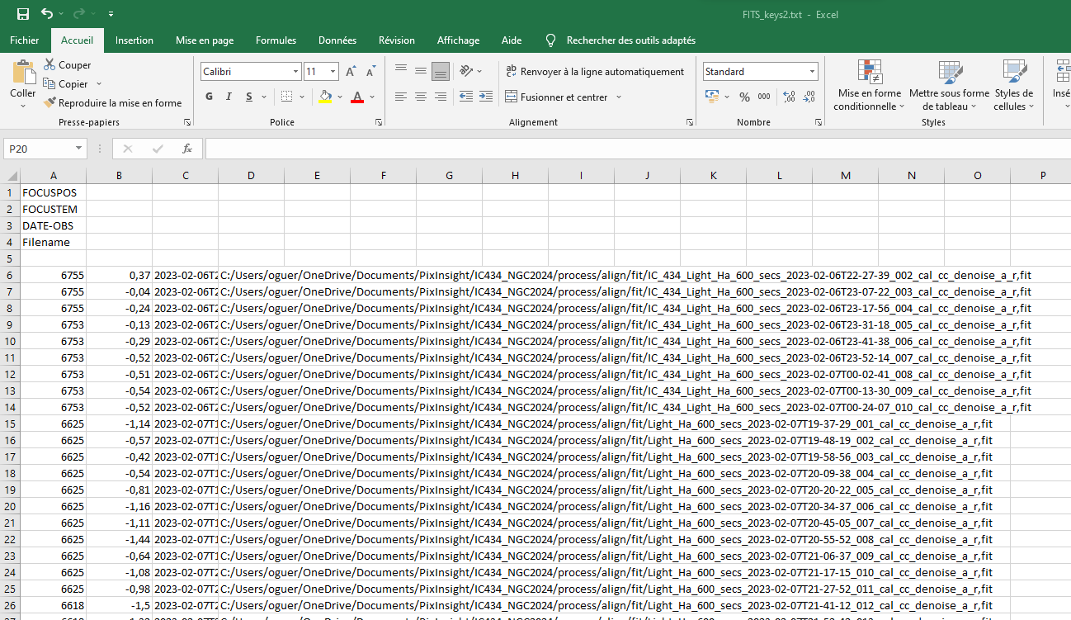Image resolution: width=1071 pixels, height=620 pixels.
Task: Apply borders with the borders icon
Action: pyautogui.click(x=286, y=97)
